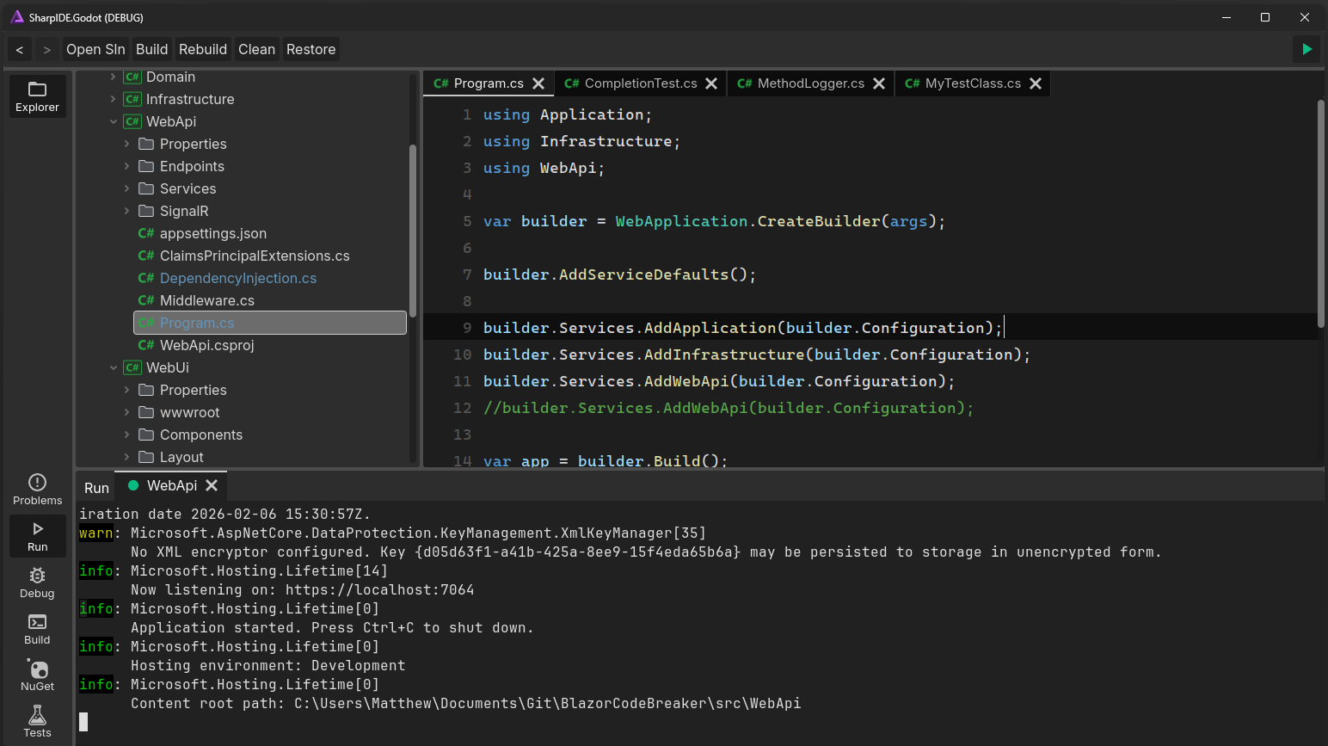Click the yellow warn label in output
The width and height of the screenshot is (1328, 746).
95,533
